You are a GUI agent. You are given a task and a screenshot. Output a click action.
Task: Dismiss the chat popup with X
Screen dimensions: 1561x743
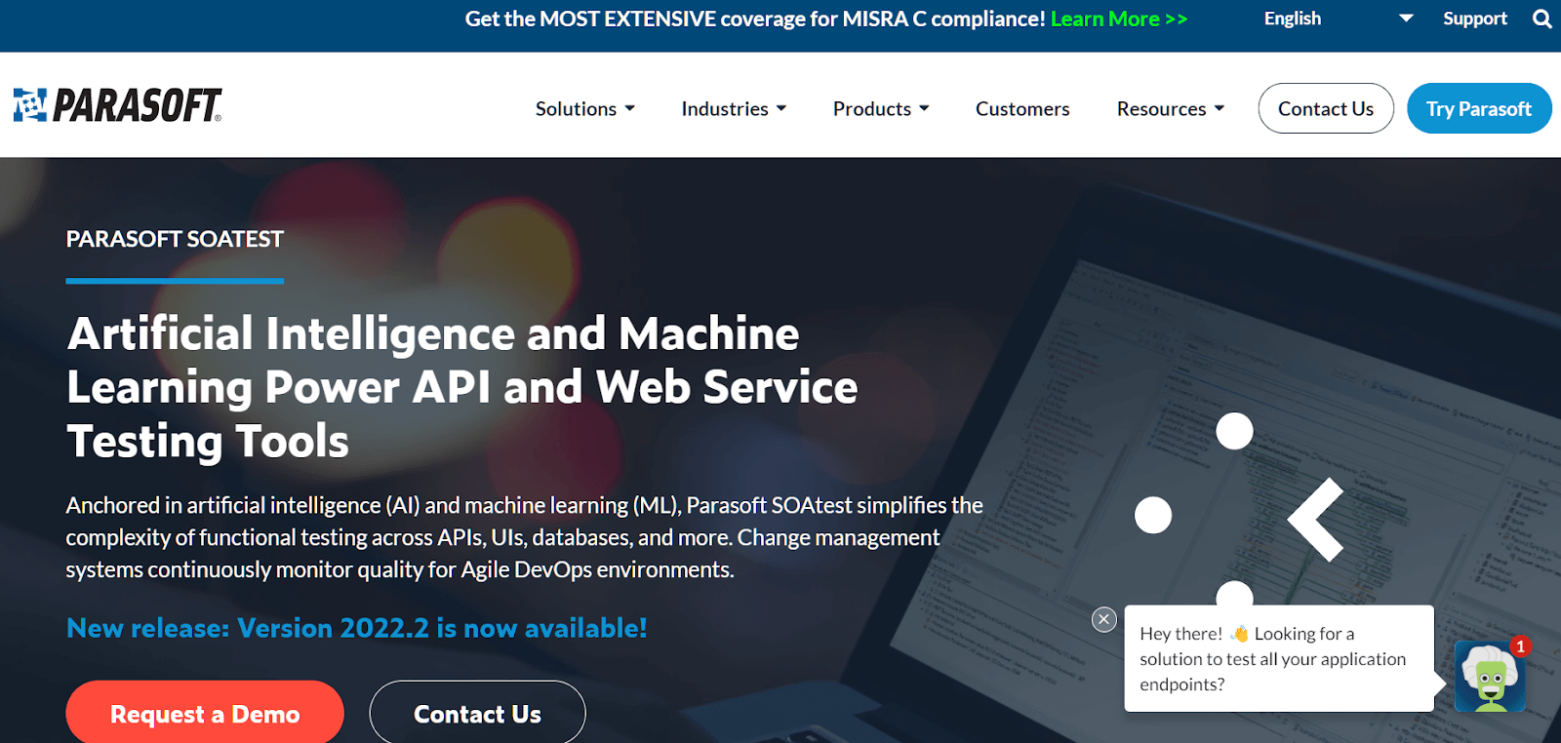coord(1103,619)
